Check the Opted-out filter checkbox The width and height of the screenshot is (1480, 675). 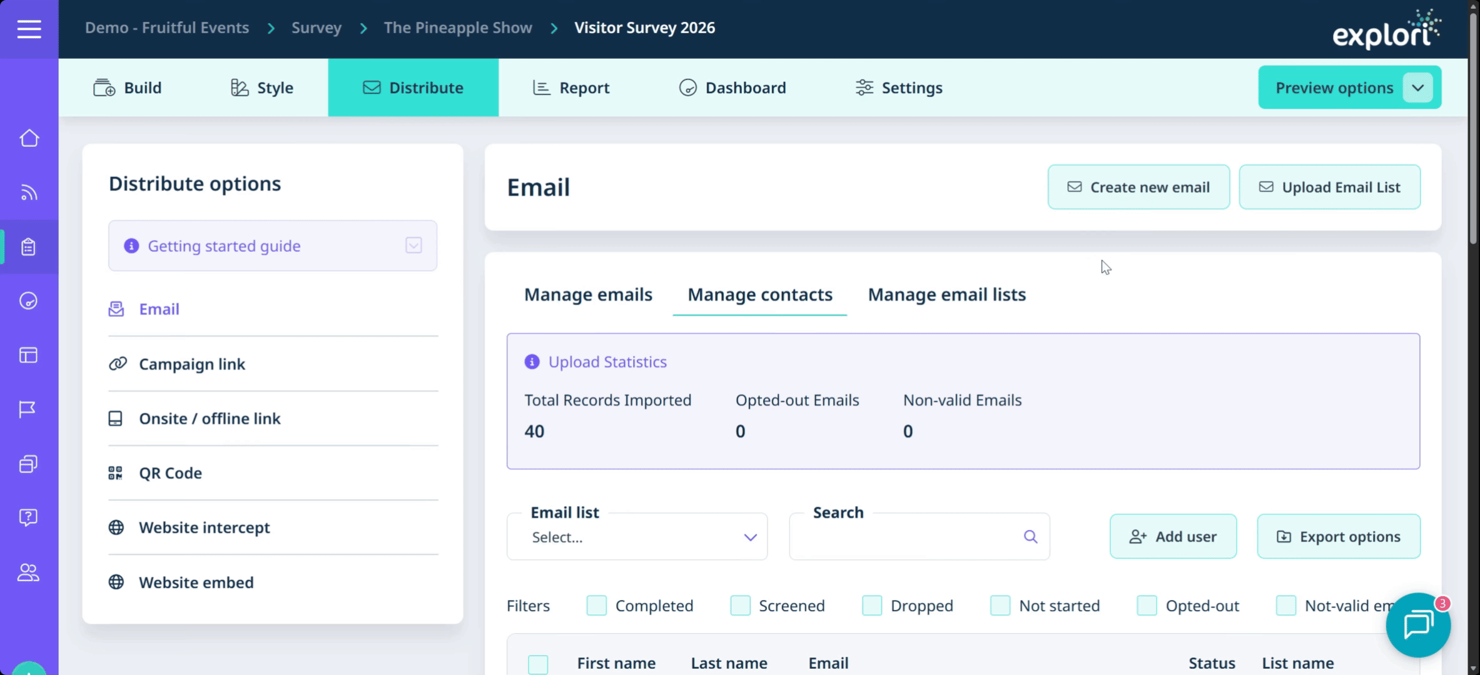1146,606
